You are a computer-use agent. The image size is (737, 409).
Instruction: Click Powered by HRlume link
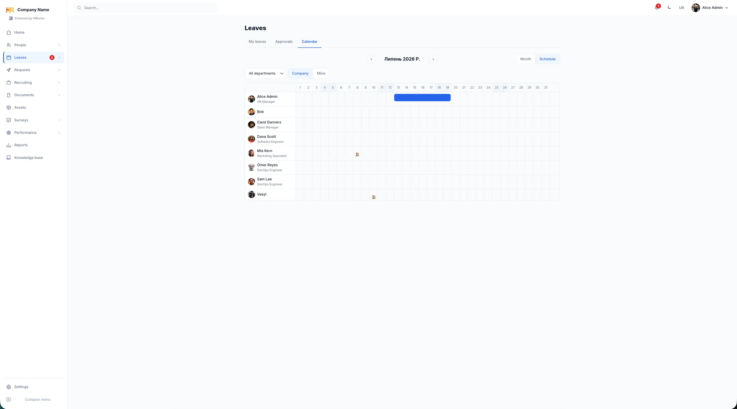pyautogui.click(x=27, y=18)
